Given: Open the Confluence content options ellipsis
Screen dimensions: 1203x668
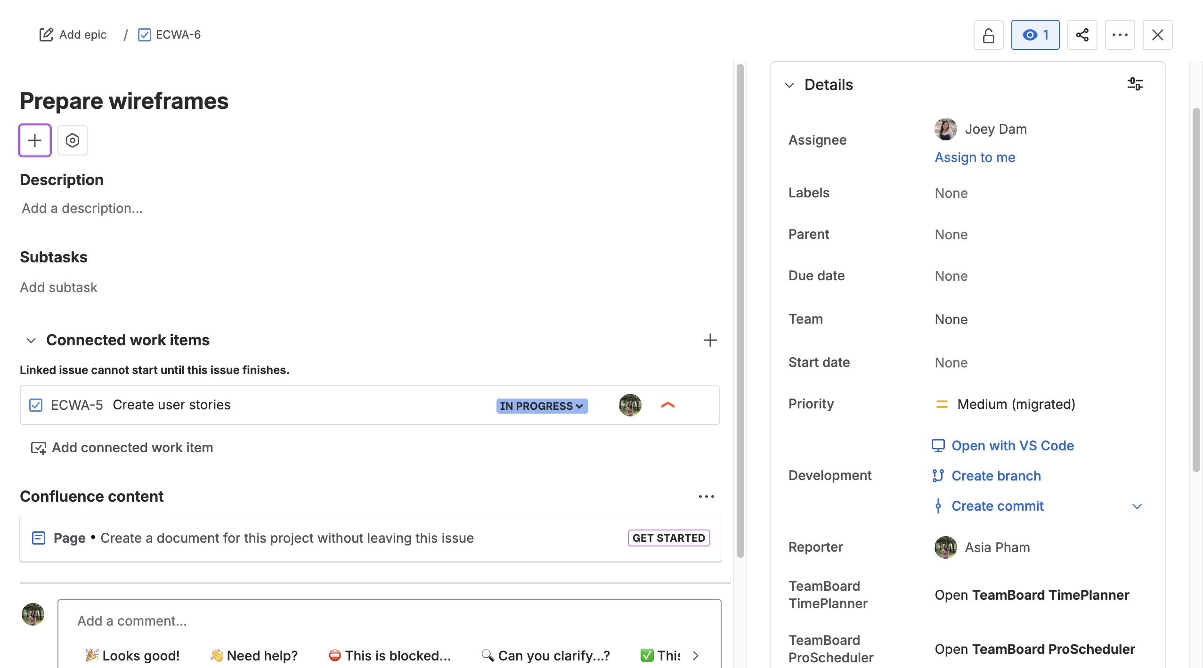Looking at the screenshot, I should 706,497.
